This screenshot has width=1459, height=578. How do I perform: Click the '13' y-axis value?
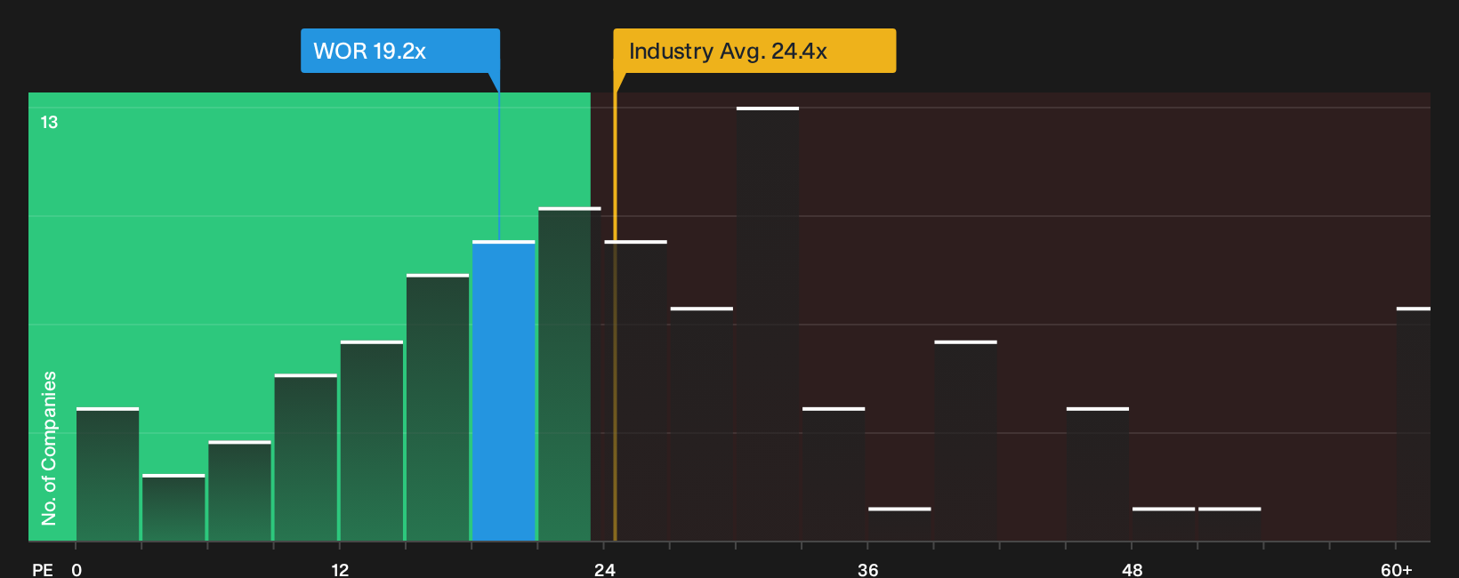pos(49,122)
